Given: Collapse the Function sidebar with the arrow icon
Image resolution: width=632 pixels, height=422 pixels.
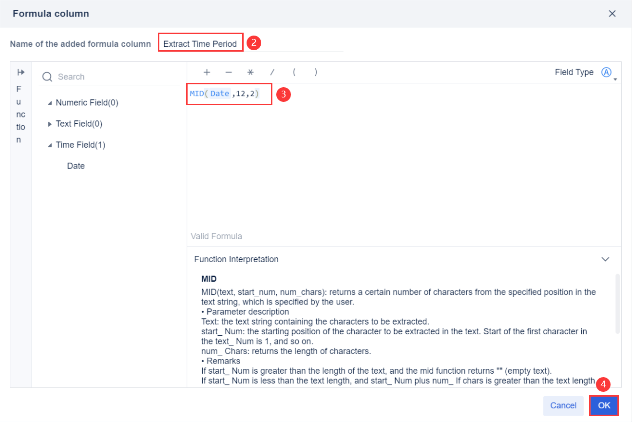Looking at the screenshot, I should (x=20, y=72).
